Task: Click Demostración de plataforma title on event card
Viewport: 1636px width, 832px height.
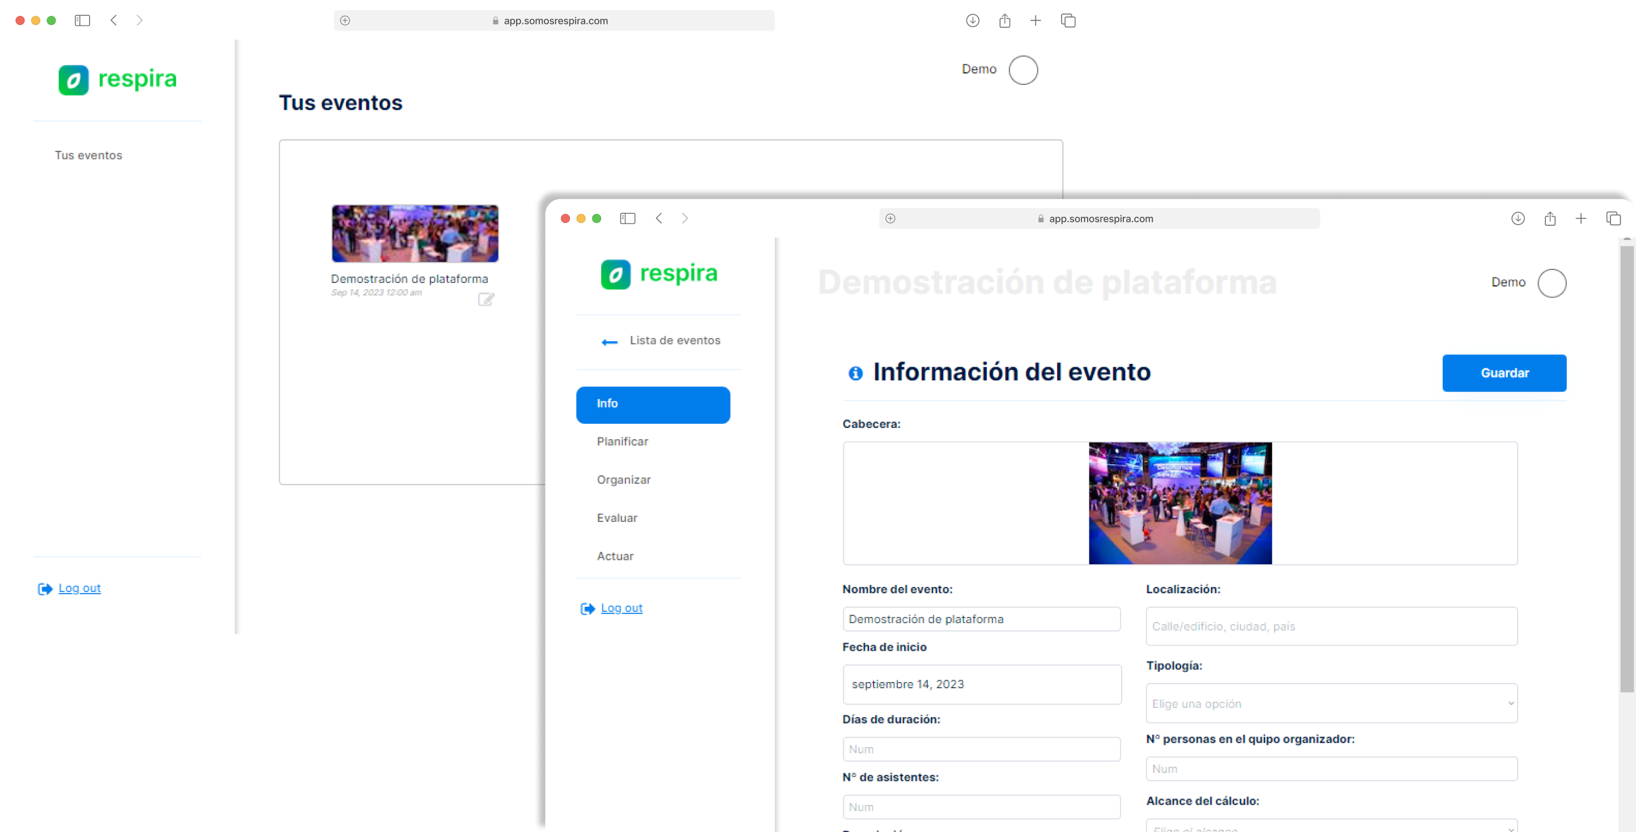Action: point(410,278)
